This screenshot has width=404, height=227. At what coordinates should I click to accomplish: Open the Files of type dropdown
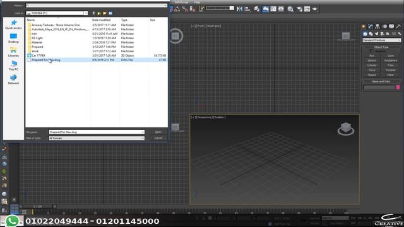[143, 138]
